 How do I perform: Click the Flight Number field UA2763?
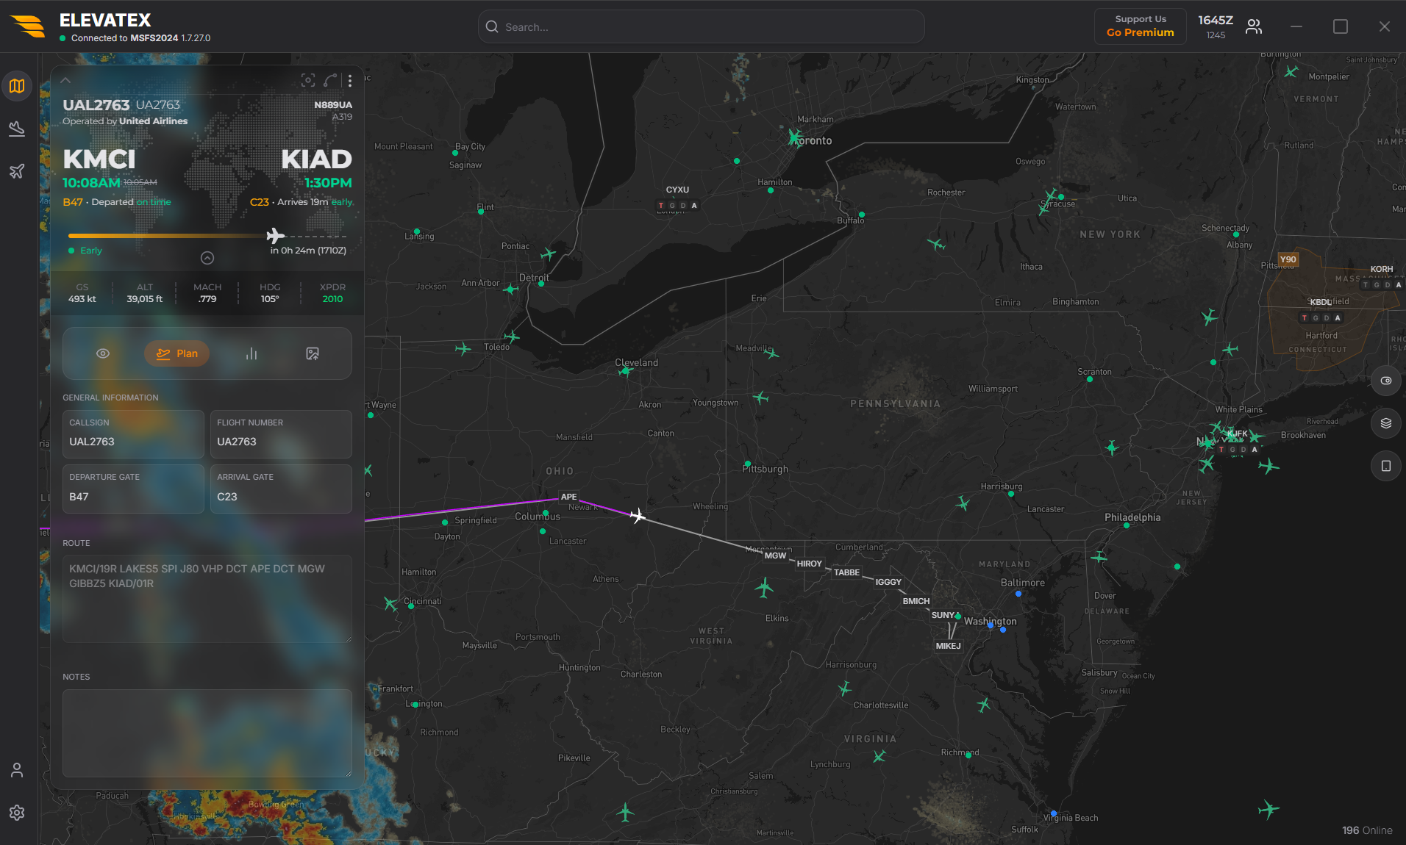(281, 434)
